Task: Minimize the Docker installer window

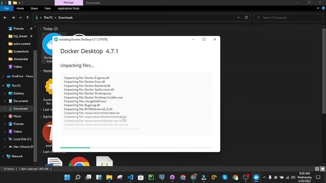Action: pos(193,40)
